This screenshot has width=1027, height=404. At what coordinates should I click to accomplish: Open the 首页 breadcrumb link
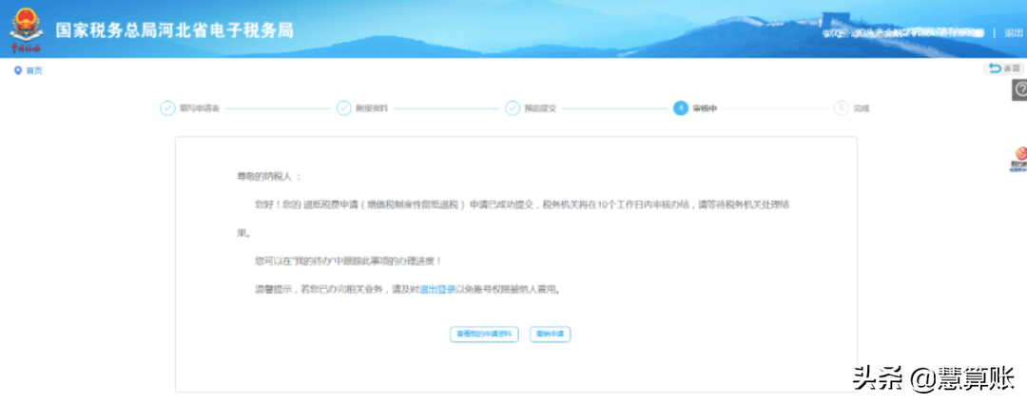[x=34, y=70]
